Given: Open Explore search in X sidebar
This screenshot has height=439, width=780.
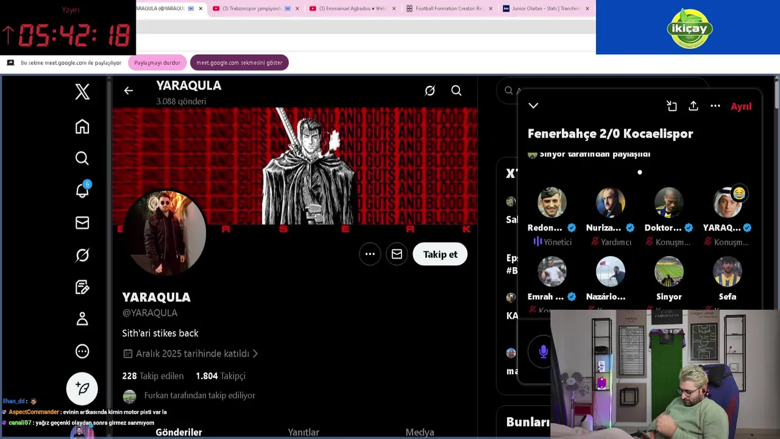Looking at the screenshot, I should (82, 159).
